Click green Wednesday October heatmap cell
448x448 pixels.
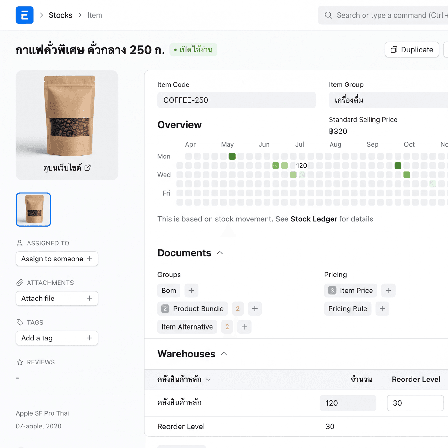tap(406, 175)
